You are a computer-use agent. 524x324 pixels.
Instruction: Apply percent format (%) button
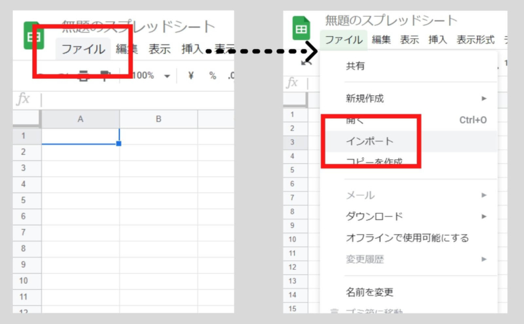point(212,76)
